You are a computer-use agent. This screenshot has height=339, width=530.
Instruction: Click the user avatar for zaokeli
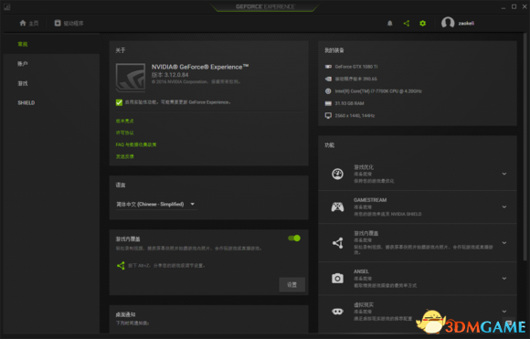click(448, 23)
